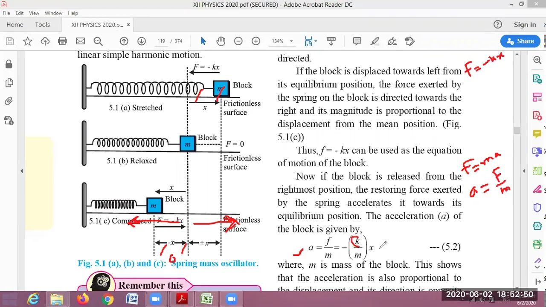546x307 pixels.
Task: Open Comment tool in right pane
Action: [x=537, y=134]
